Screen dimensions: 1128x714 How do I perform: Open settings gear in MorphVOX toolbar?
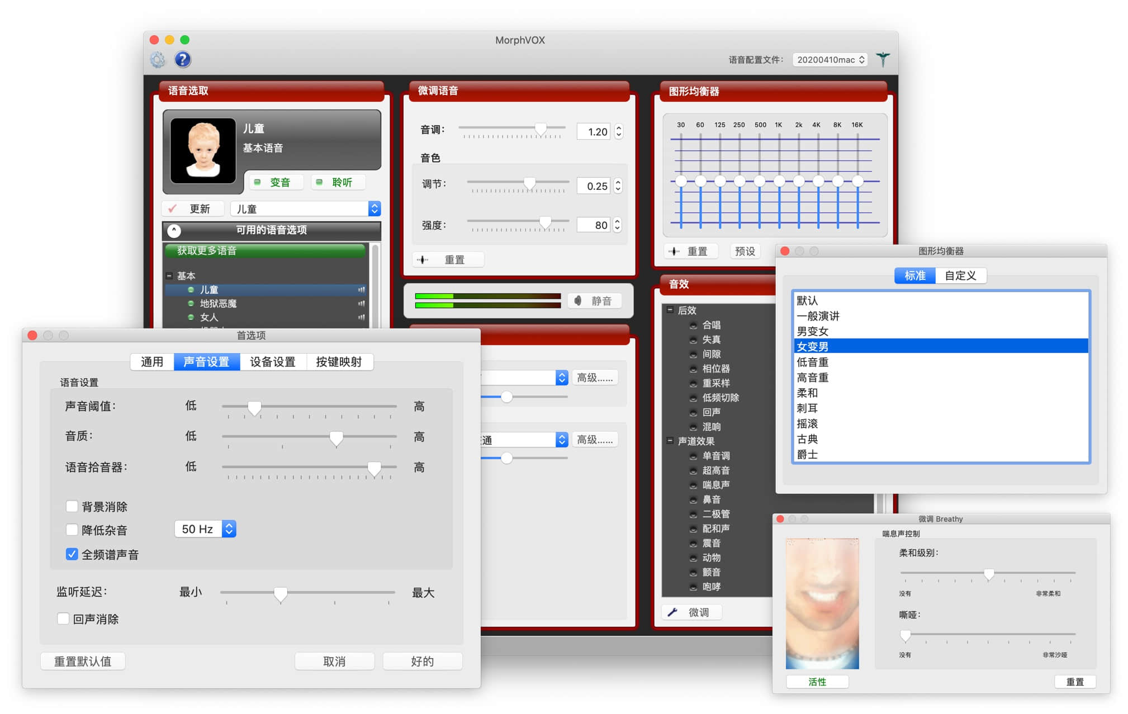158,60
